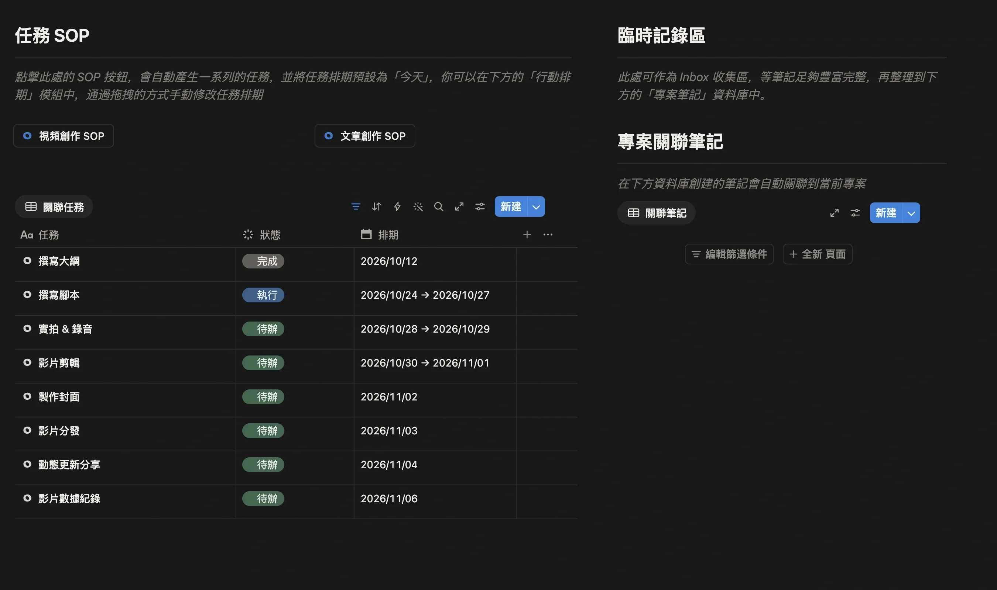Edit the date range 2026/10/24 → 2026/10/27
The height and width of the screenshot is (590, 997).
click(x=425, y=295)
